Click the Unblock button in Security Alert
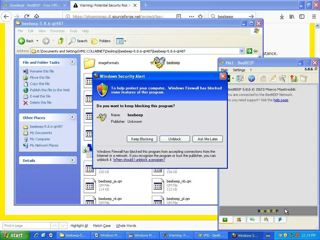320x240 pixels. (175, 139)
